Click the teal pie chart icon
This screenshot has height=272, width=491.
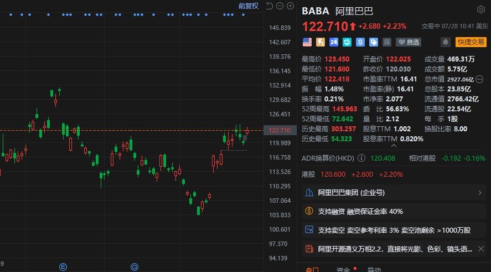[x=347, y=42]
